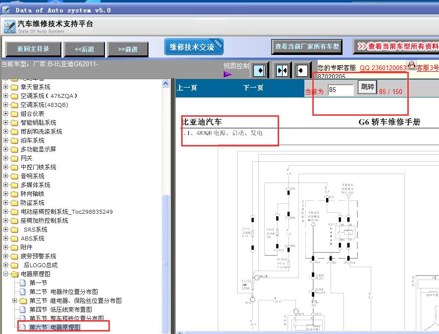
Task: Expand the 空调系统(476ZQA) tree node
Action: pyautogui.click(x=5, y=96)
